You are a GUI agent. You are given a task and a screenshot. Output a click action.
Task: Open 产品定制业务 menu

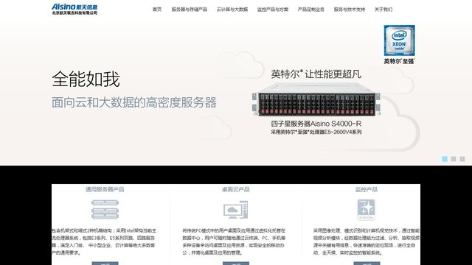pos(311,10)
